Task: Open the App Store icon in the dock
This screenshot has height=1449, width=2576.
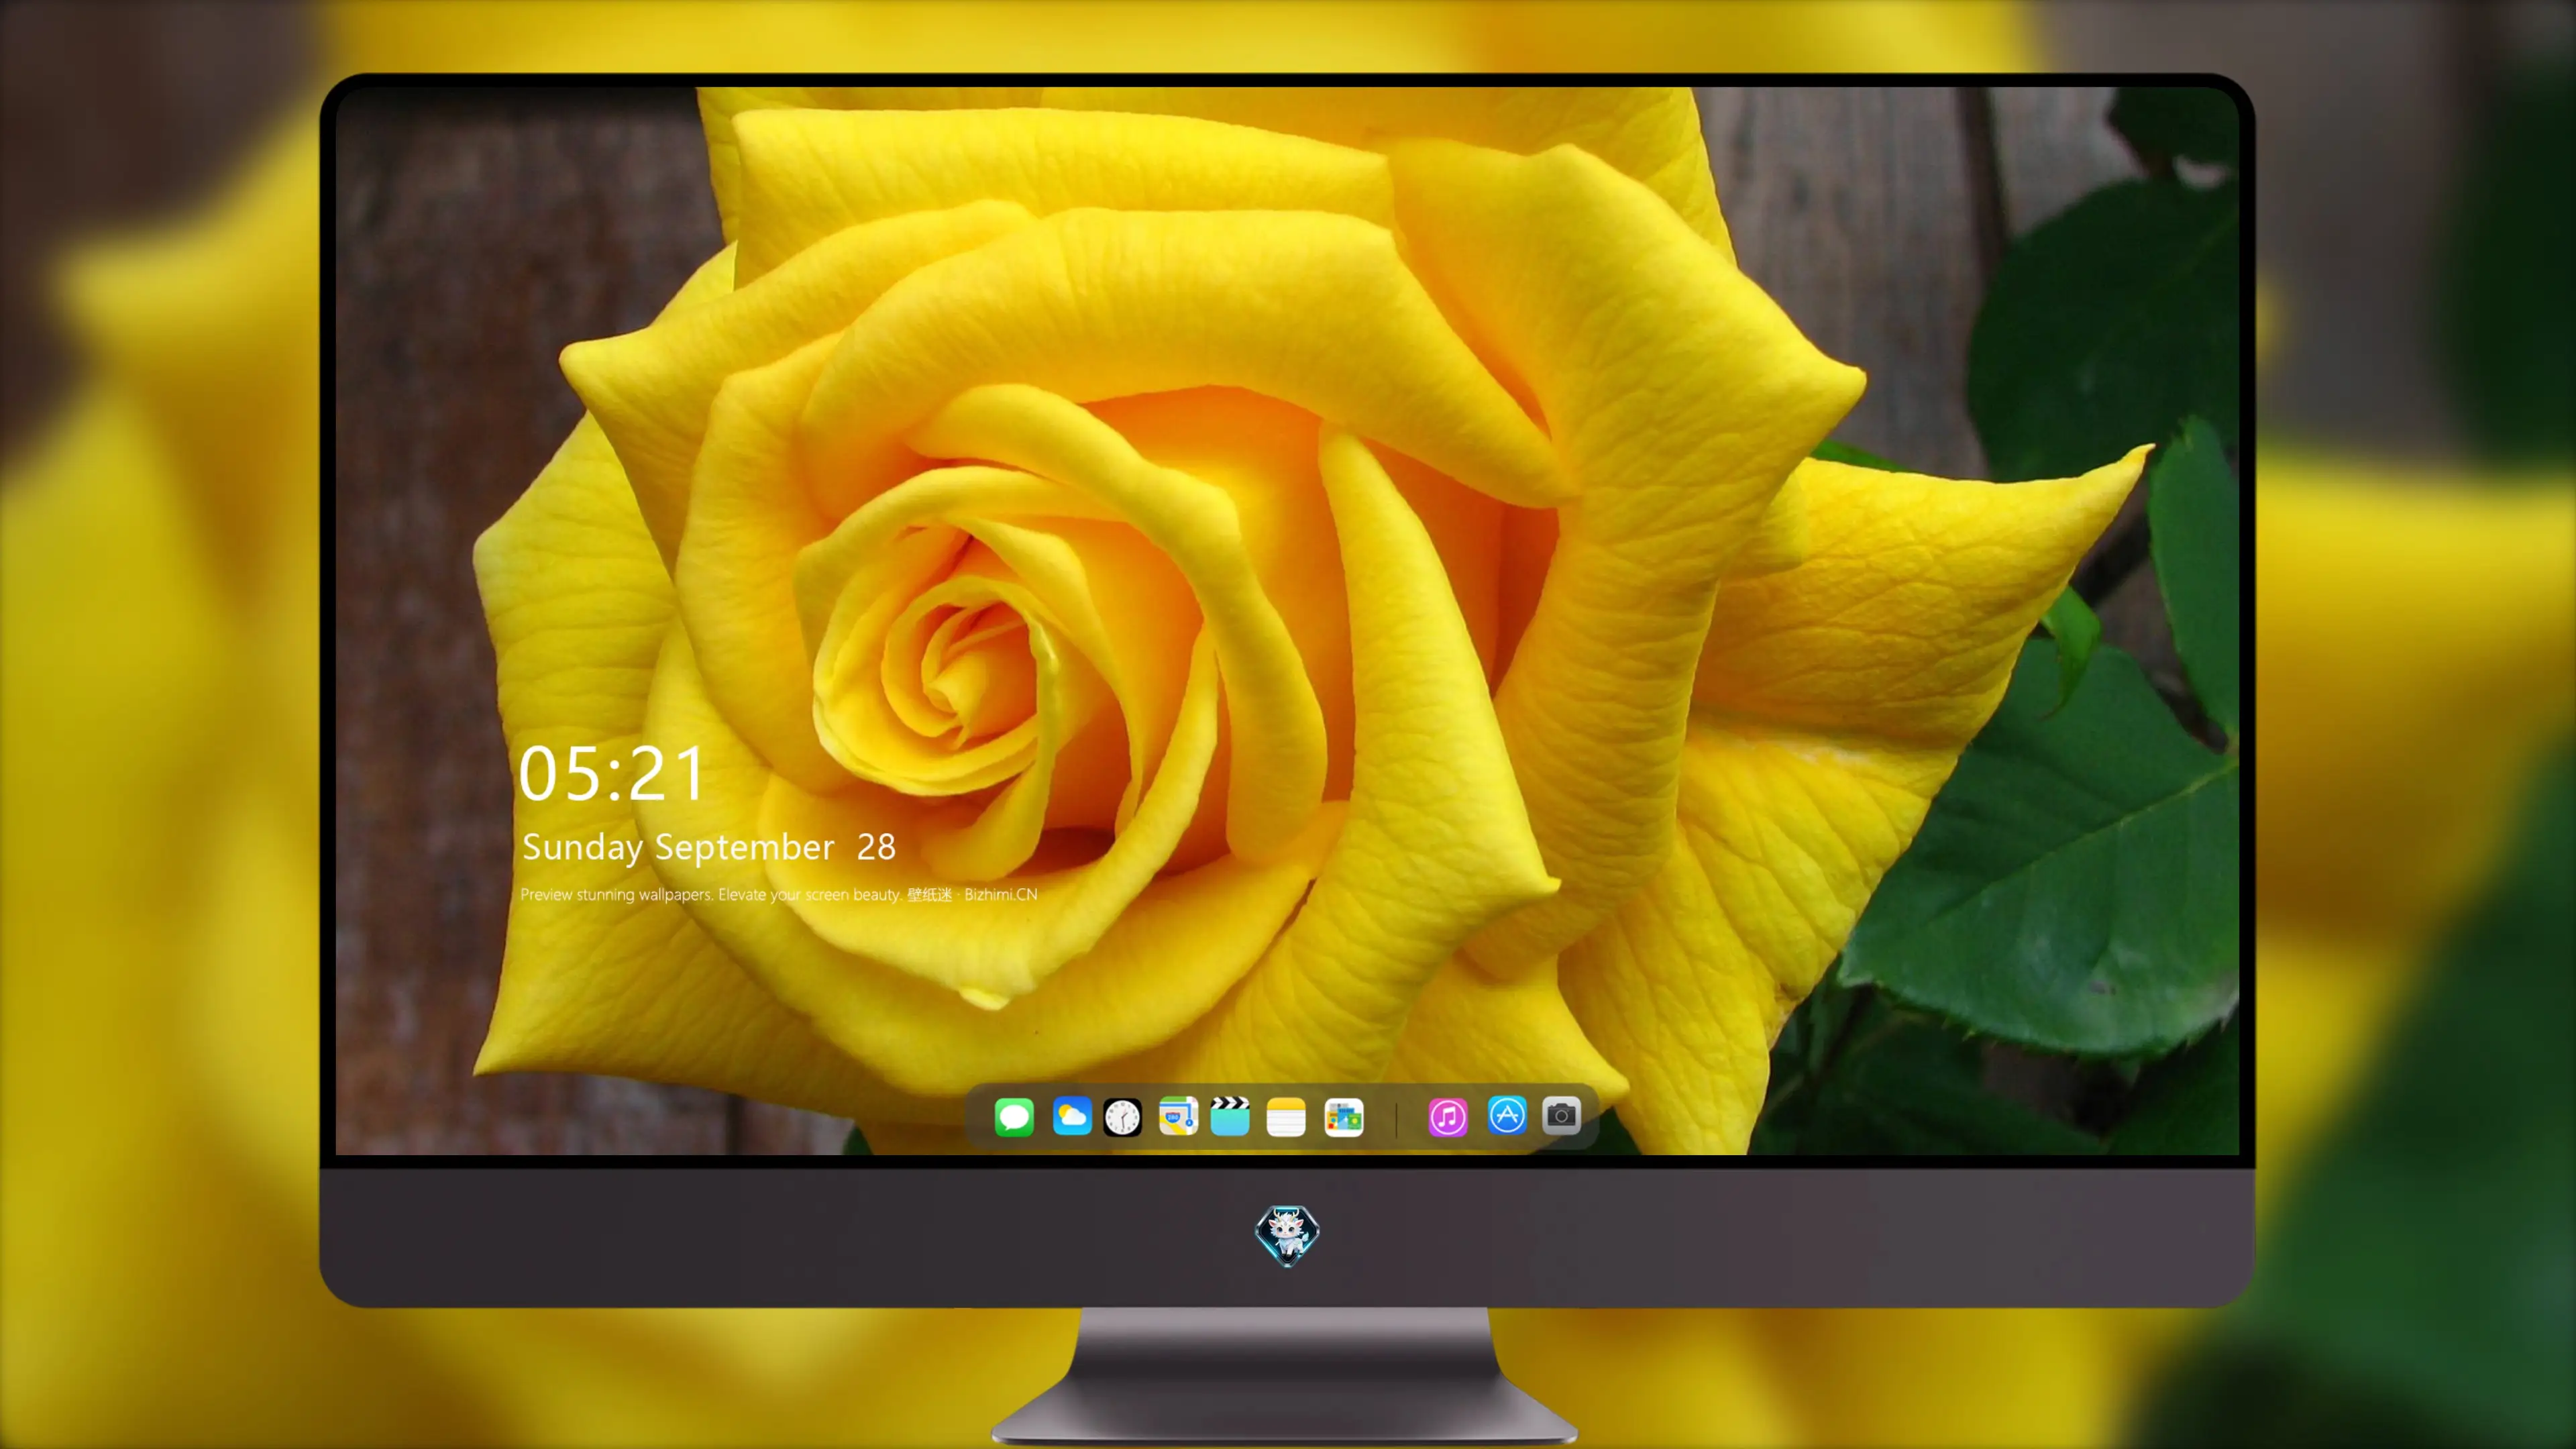Action: 1507,1115
